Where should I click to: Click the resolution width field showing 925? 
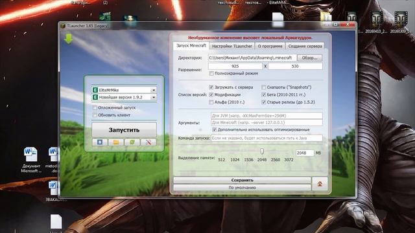[235, 66]
